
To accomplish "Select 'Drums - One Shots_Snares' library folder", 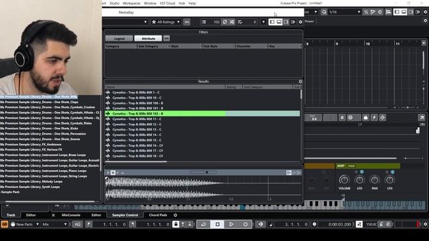I will point(40,139).
